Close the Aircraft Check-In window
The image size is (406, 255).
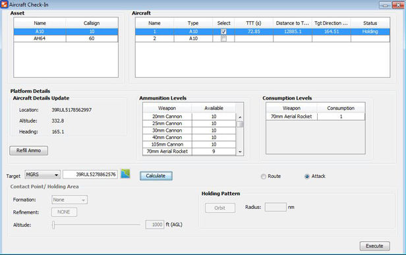pyautogui.click(x=398, y=5)
